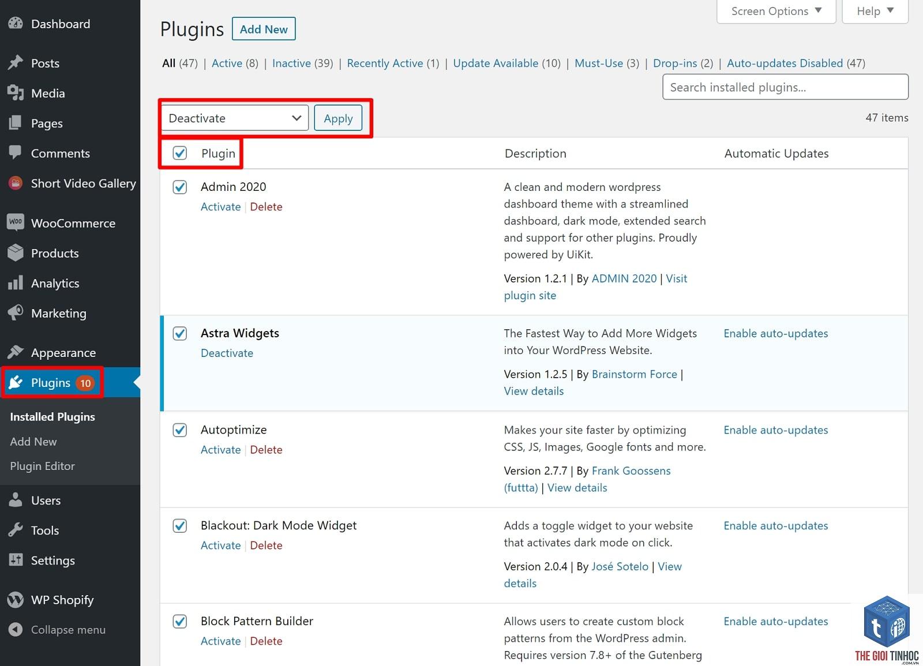Viewport: 923px width, 666px height.
Task: Click the Pages icon in sidebar
Action: pyautogui.click(x=16, y=123)
